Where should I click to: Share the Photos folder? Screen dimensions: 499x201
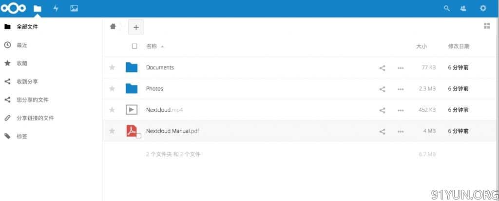point(382,89)
